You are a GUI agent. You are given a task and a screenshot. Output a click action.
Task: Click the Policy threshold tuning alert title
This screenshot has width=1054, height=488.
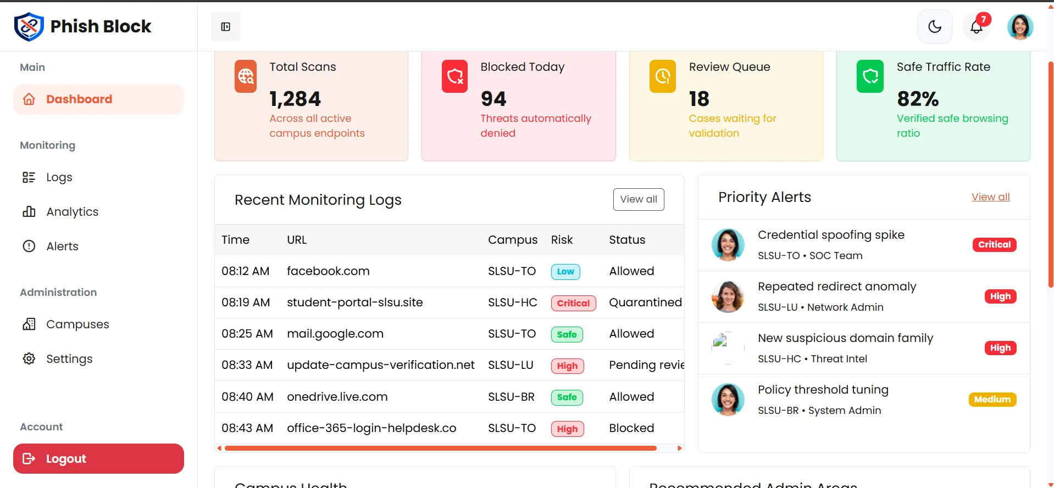(x=823, y=390)
